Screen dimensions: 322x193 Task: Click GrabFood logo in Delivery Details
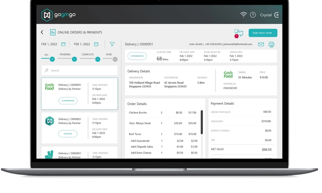click(228, 74)
